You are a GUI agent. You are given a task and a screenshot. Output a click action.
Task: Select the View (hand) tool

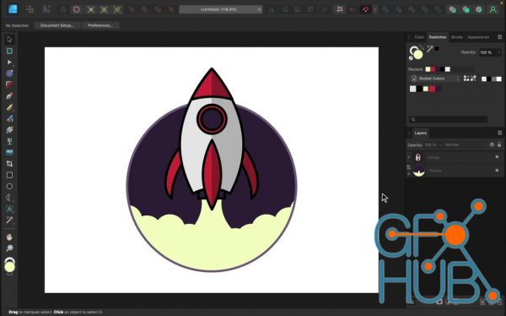[9, 237]
